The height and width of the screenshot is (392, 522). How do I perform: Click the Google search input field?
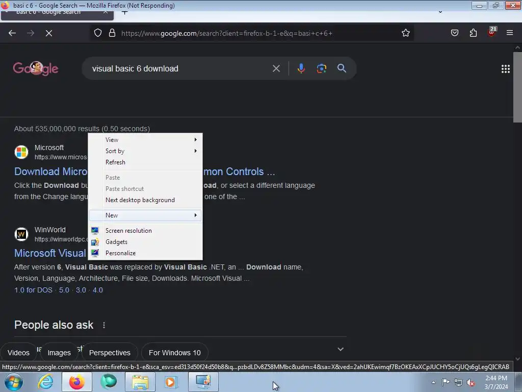[x=180, y=69]
